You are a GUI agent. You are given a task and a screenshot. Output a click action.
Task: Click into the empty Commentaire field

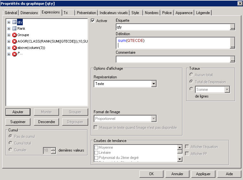(173, 59)
